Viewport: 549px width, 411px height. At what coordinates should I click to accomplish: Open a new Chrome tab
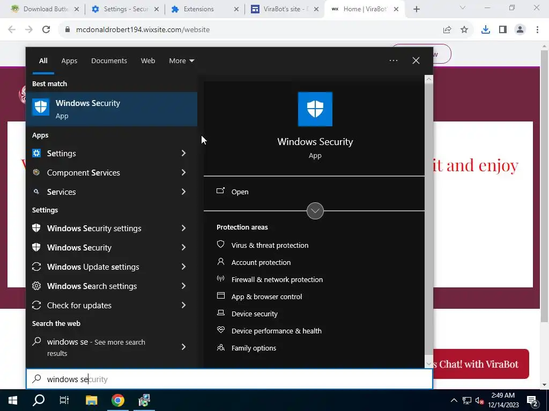(416, 9)
